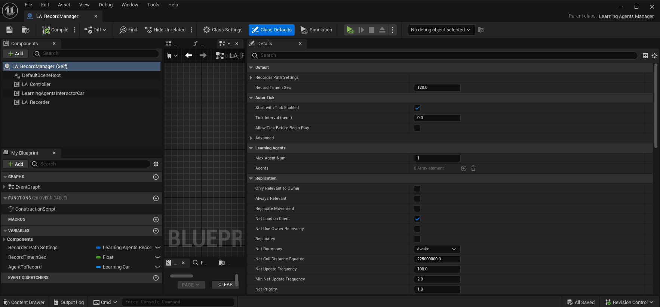Click the Find toolbar button
The width and height of the screenshot is (660, 307).
pyautogui.click(x=128, y=30)
